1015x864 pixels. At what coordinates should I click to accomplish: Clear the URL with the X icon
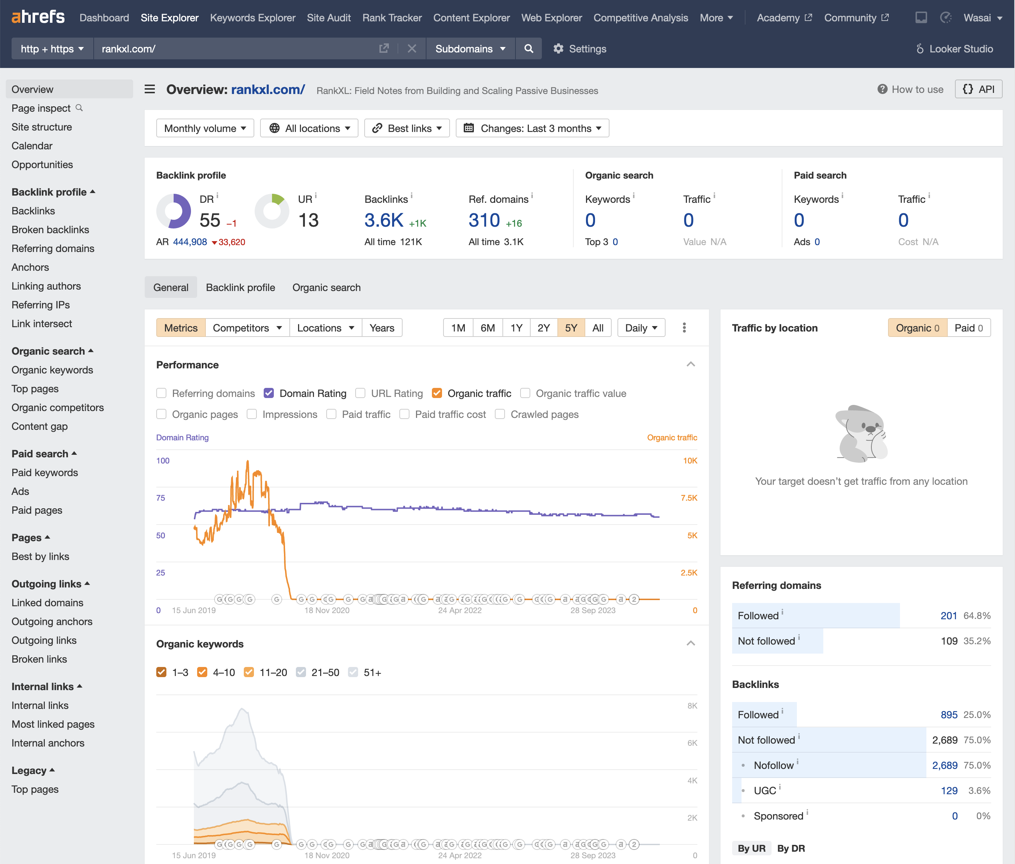(412, 48)
